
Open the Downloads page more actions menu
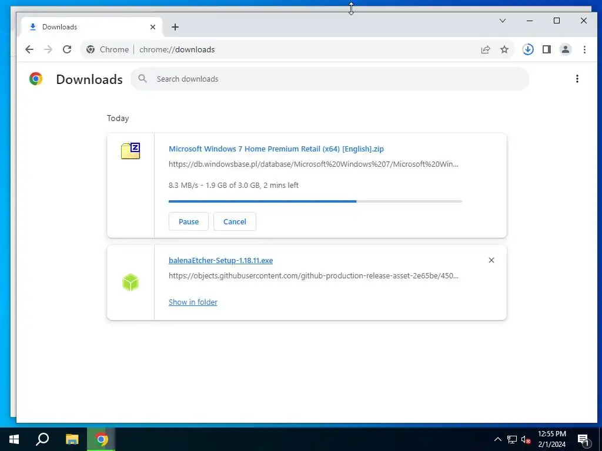577,79
